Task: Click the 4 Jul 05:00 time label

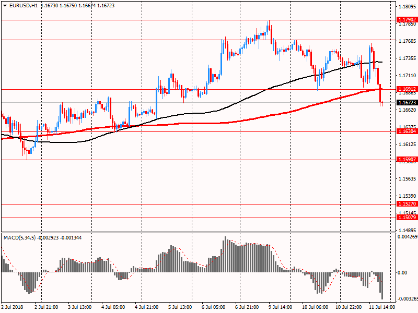Action: (x=113, y=307)
